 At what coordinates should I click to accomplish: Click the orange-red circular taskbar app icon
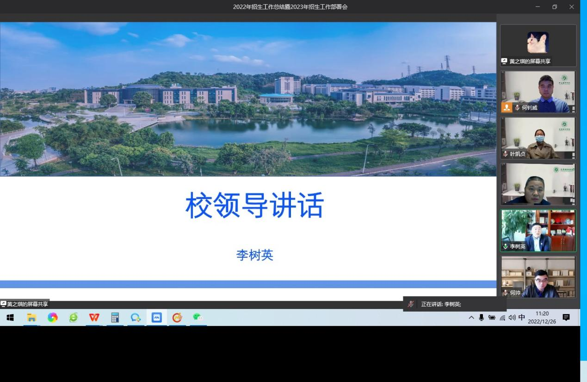click(x=177, y=317)
